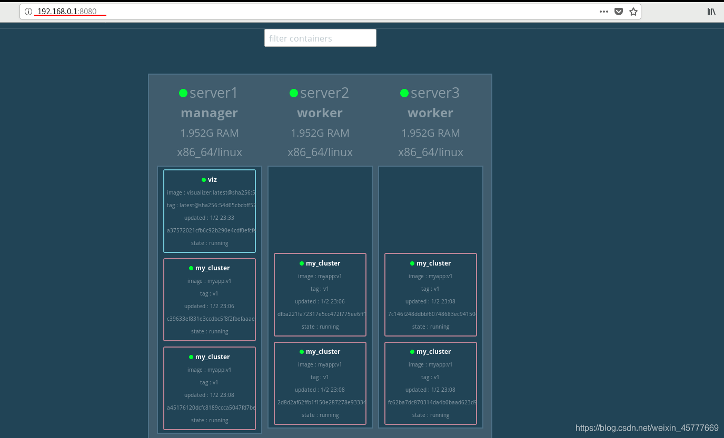Click the worker role label under server3

point(431,113)
